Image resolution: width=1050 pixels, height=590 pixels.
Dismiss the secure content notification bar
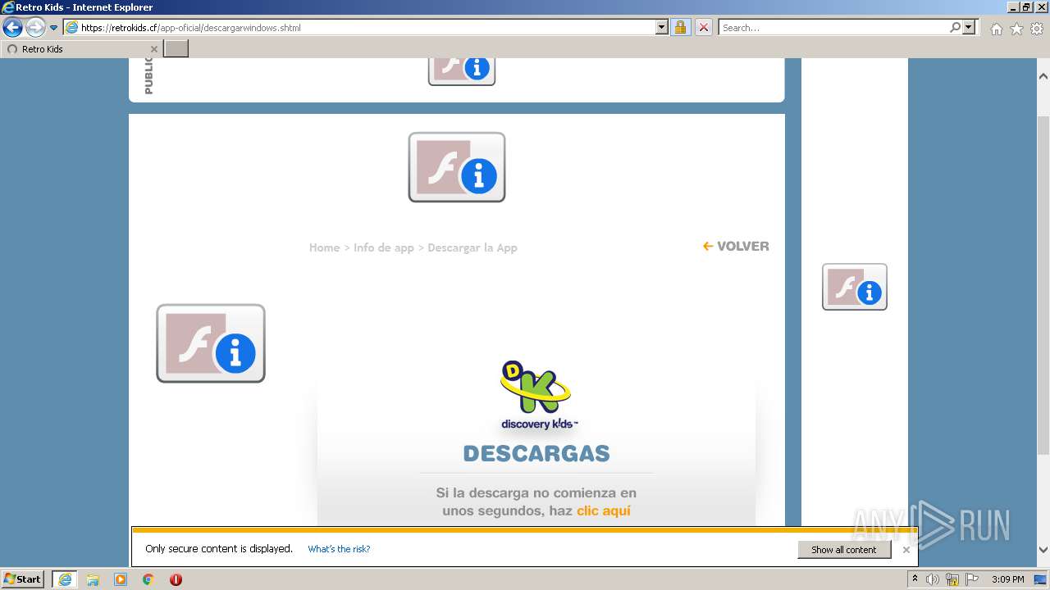tap(906, 550)
